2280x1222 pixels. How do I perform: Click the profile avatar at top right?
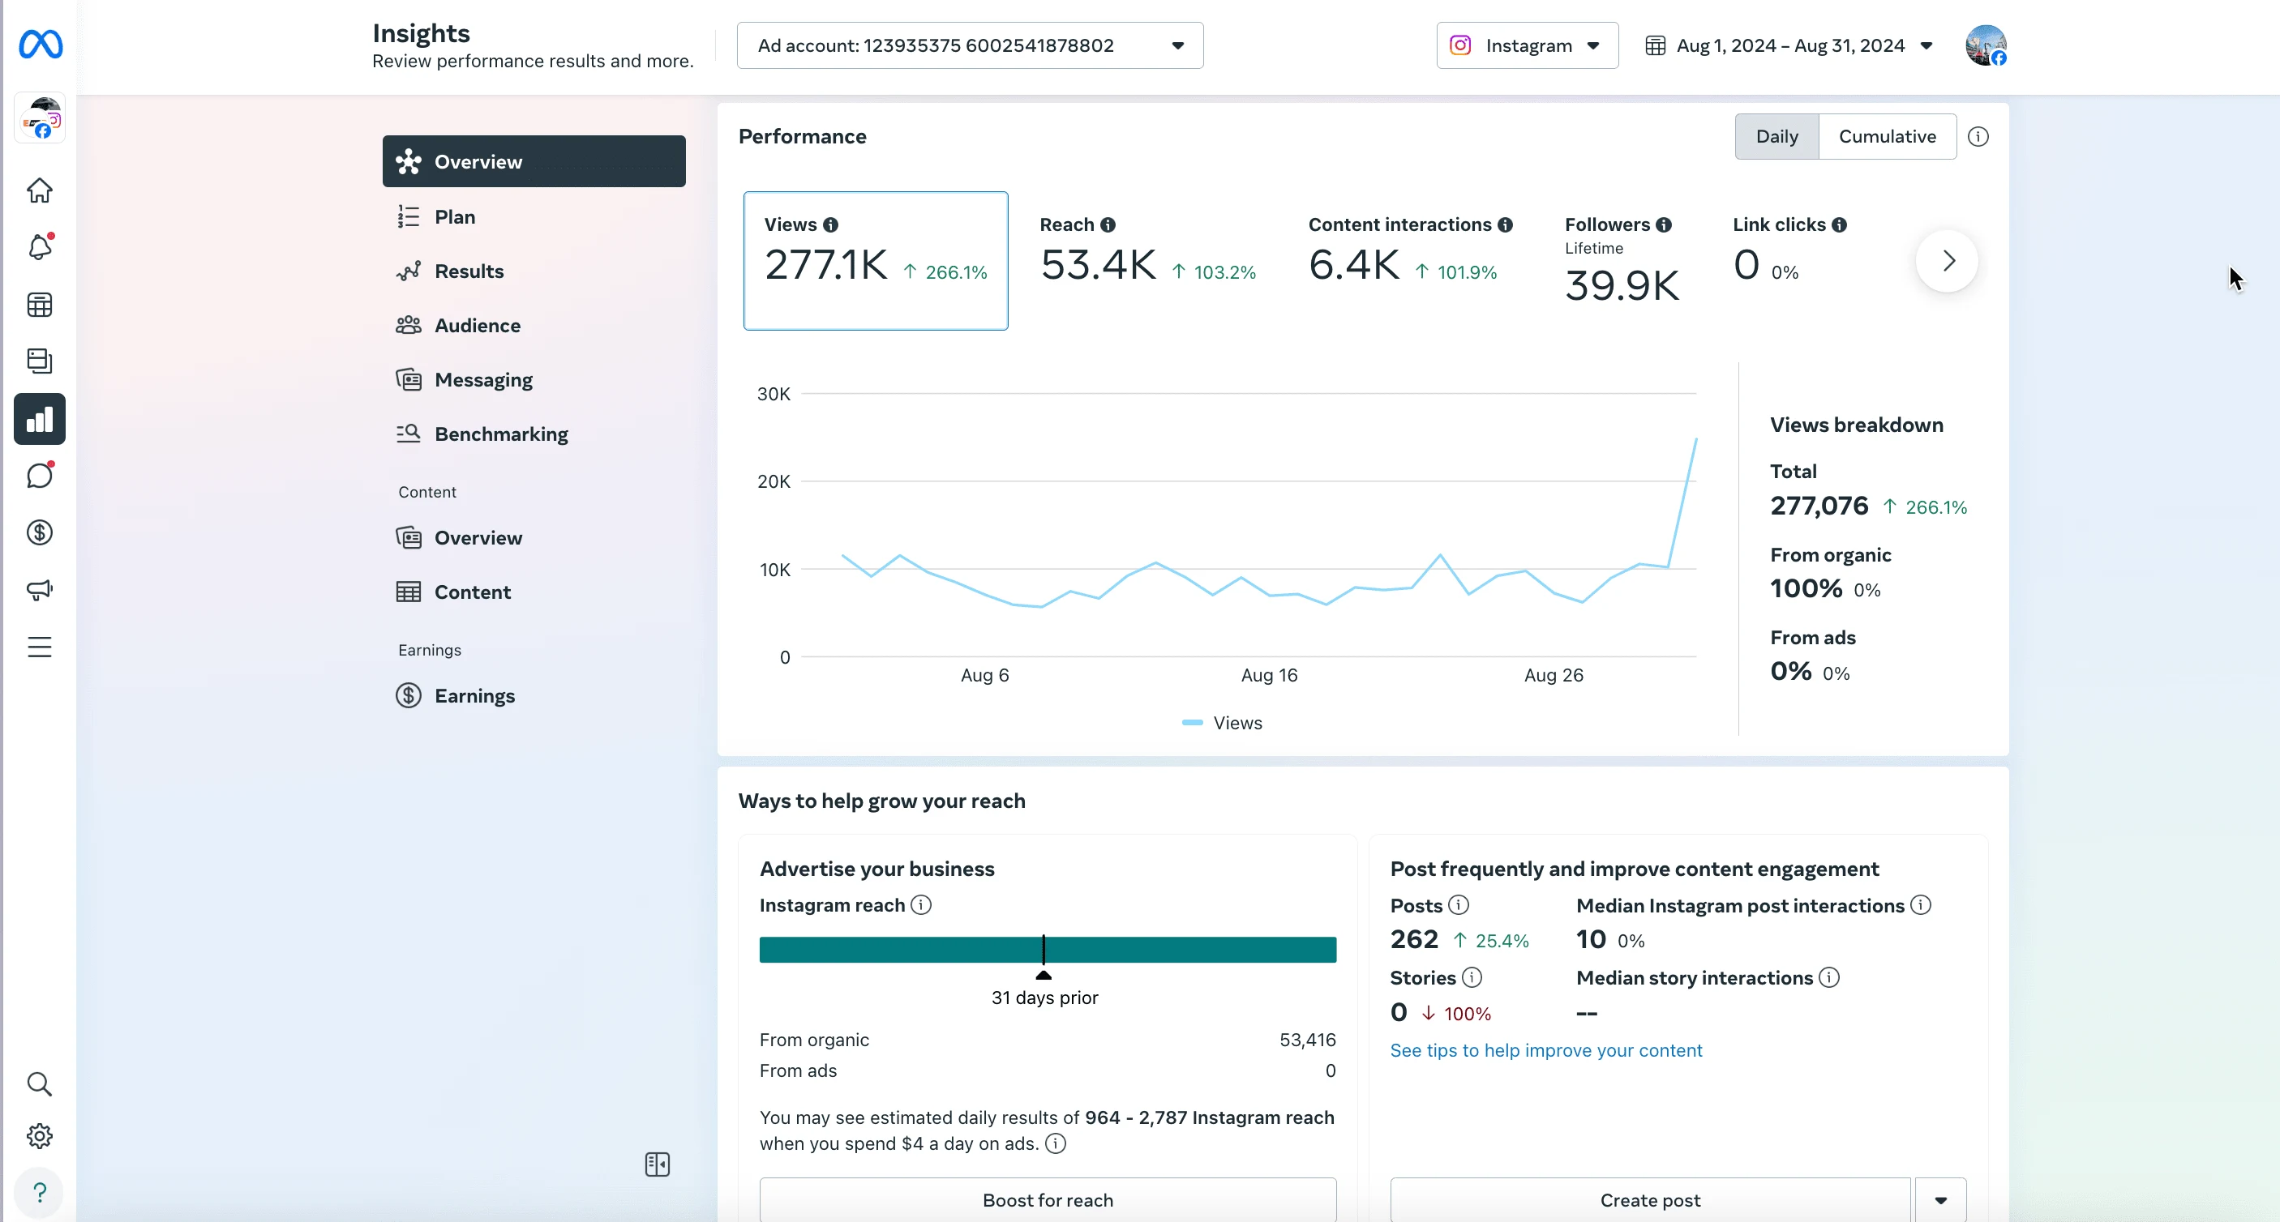click(x=1985, y=45)
